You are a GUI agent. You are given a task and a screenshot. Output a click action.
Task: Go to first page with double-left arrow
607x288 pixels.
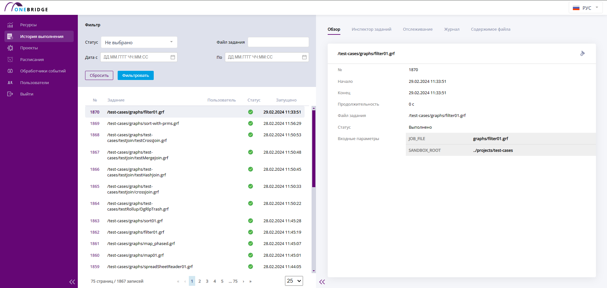click(178, 281)
